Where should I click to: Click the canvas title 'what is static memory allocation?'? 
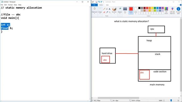131,21
